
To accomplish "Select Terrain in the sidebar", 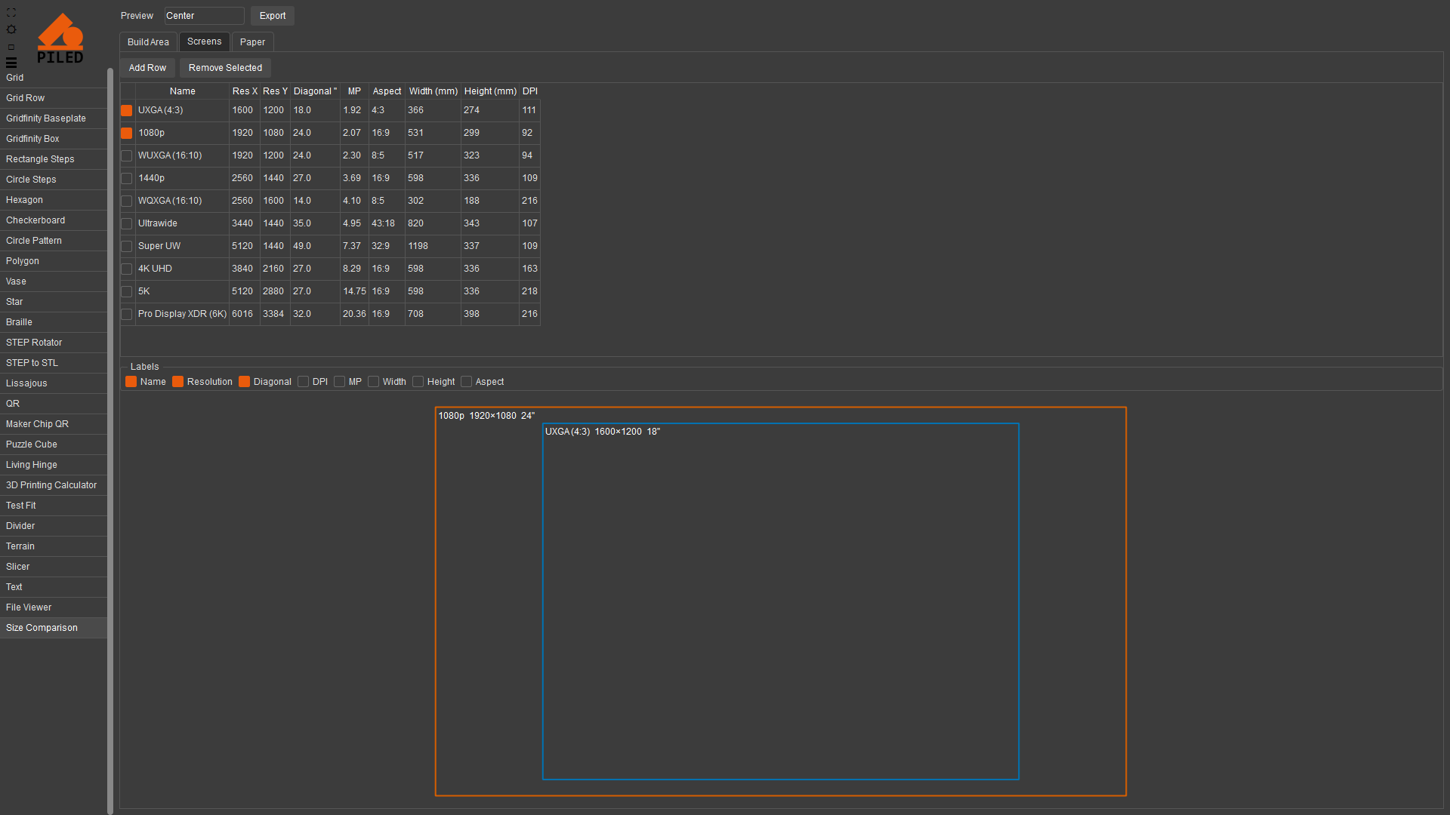I will pos(54,546).
